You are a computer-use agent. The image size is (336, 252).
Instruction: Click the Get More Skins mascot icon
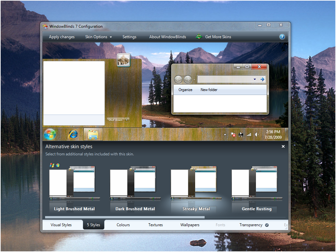199,37
